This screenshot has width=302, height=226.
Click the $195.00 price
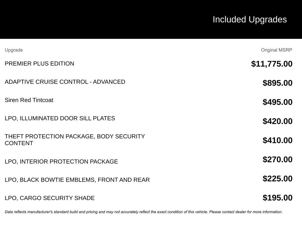(x=278, y=198)
